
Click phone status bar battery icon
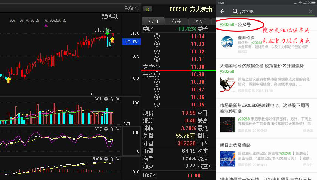312,3
